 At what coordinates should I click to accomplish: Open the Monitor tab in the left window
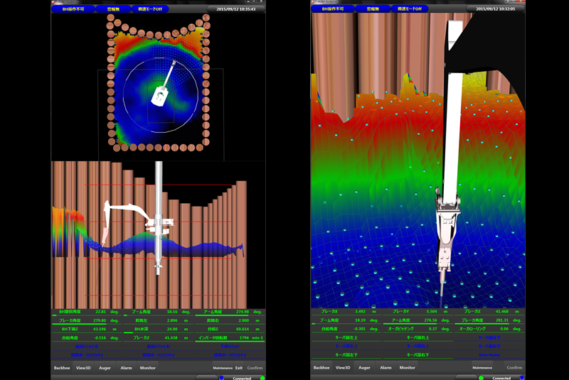click(x=148, y=368)
